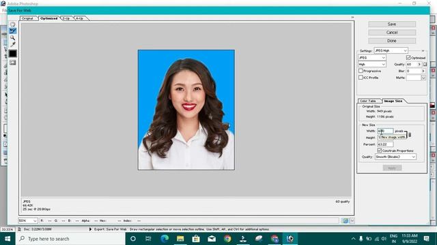Image resolution: width=437 pixels, height=245 pixels.
Task: Switch to the Optimized tab
Action: [x=48, y=18]
